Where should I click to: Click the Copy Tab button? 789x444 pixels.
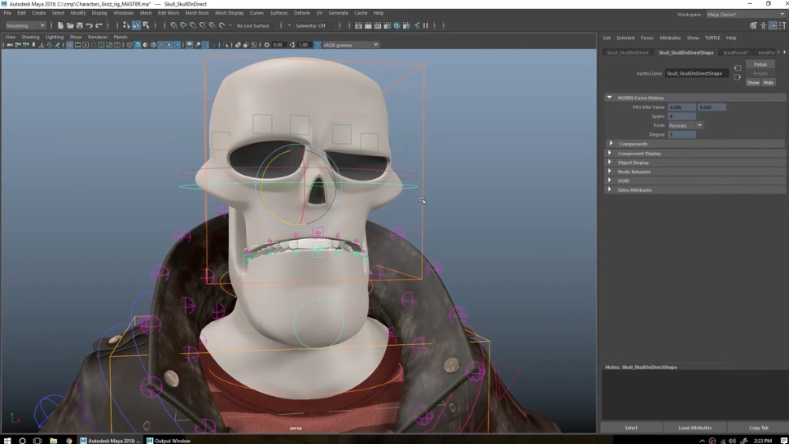tap(758, 428)
